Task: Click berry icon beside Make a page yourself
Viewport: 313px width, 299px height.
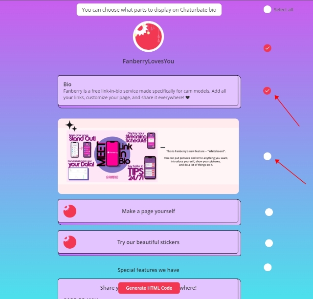Action: pyautogui.click(x=70, y=211)
